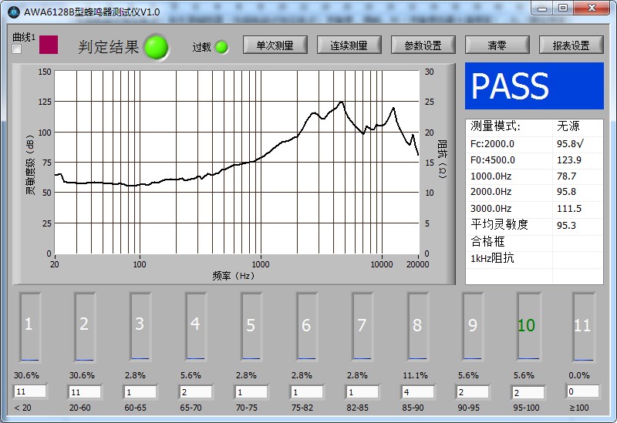Click the blue PASS result display
This screenshot has width=617, height=423.
point(534,86)
